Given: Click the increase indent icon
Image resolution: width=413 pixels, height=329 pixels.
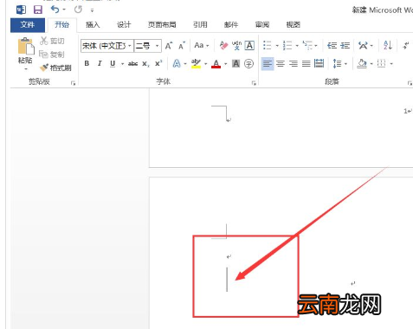Looking at the screenshot, I should (345, 45).
